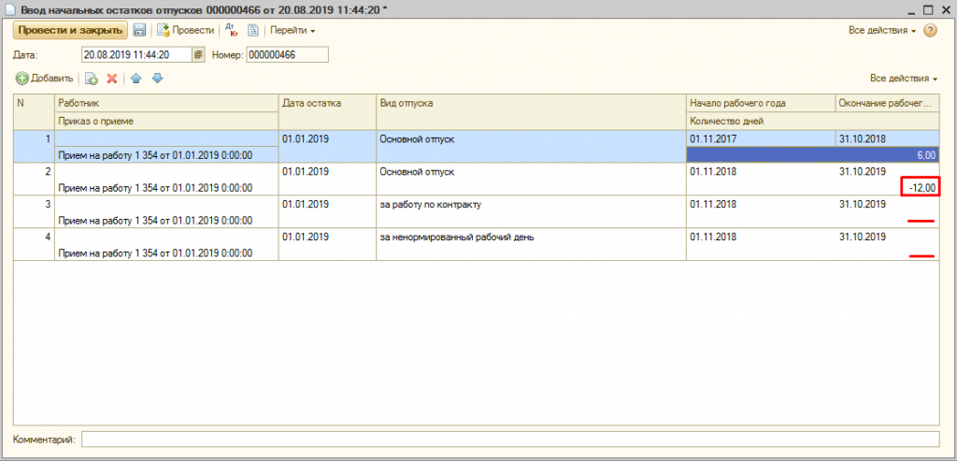Delete the selected row with the red X icon
The image size is (957, 461).
(x=112, y=79)
